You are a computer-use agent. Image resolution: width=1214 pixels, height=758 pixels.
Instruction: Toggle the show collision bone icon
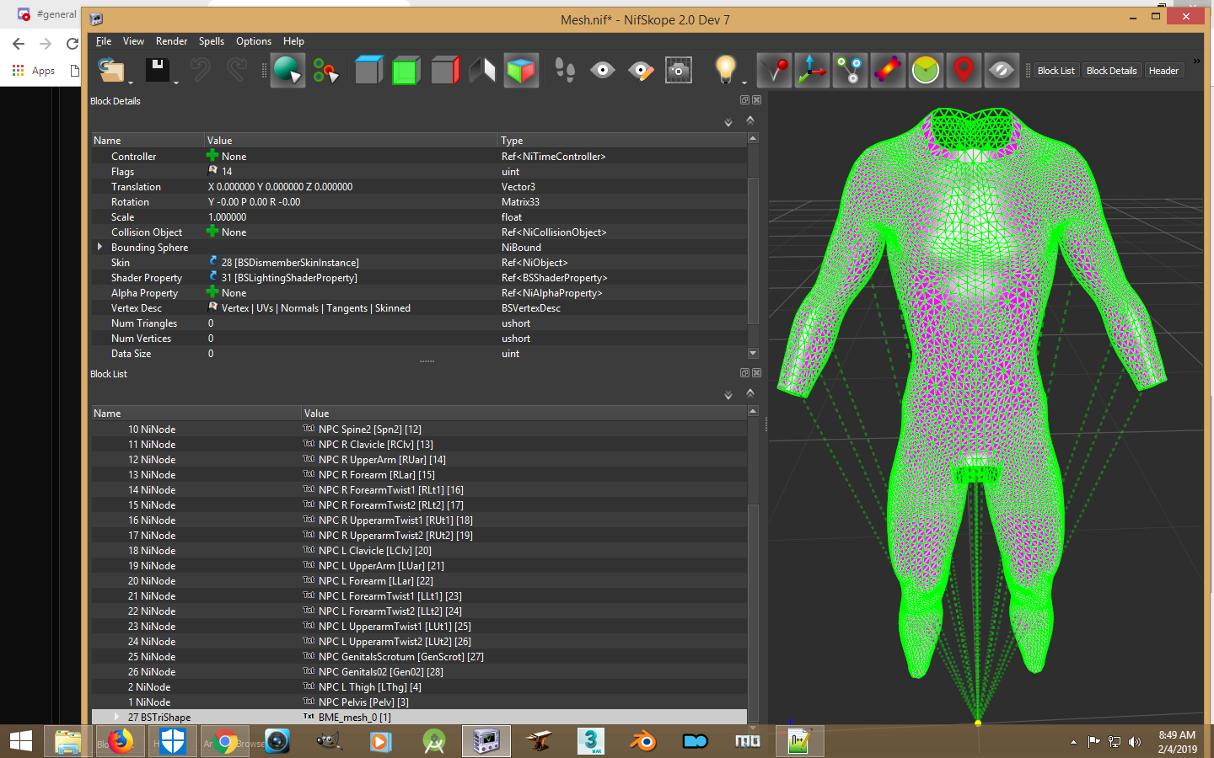888,70
